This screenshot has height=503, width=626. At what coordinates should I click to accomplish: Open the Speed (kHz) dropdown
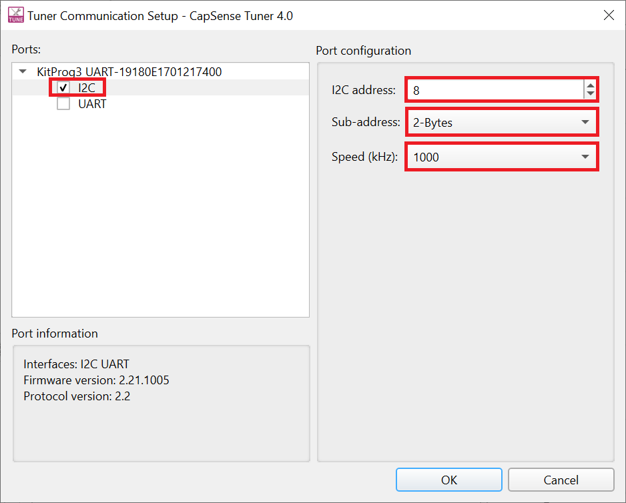pyautogui.click(x=501, y=157)
